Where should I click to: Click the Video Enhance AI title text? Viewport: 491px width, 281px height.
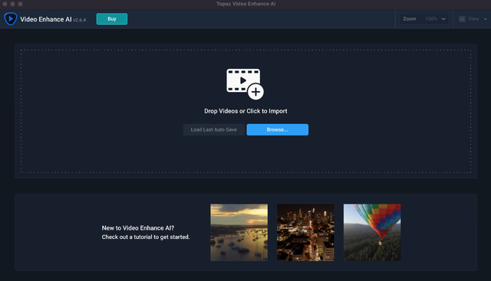tap(46, 19)
